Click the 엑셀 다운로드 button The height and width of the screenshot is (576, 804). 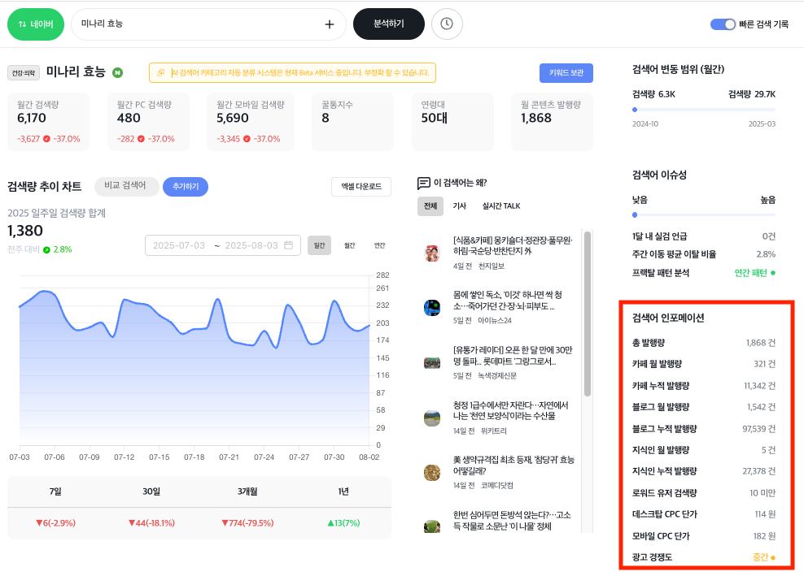coord(361,186)
